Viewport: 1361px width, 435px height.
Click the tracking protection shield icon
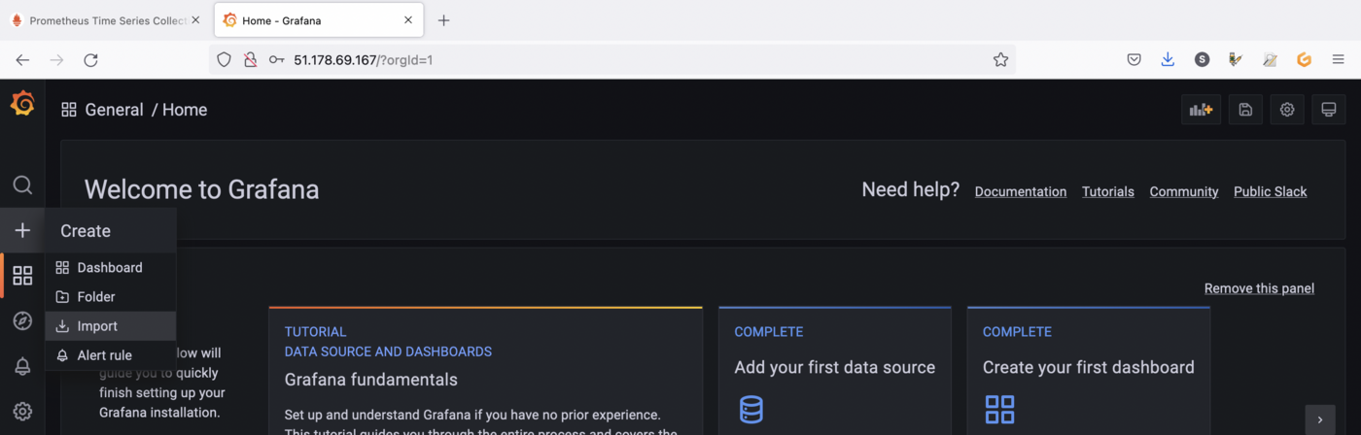point(224,60)
